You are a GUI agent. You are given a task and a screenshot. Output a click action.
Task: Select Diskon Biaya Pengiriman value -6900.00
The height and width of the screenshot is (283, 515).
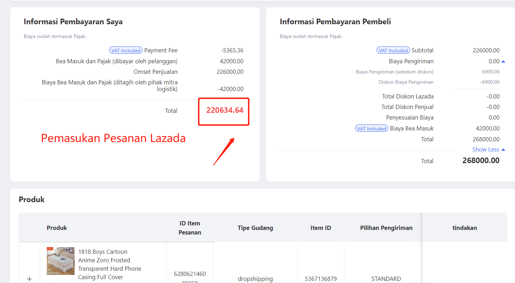(490, 82)
